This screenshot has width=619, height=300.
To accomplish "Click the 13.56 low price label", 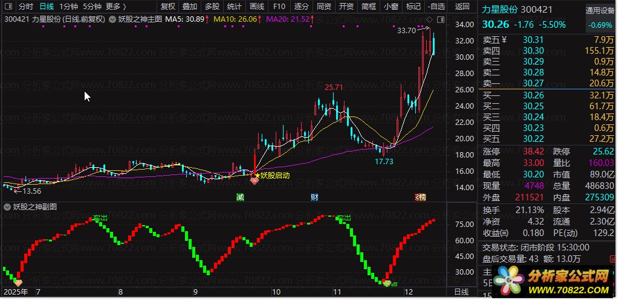I will 31,191.
